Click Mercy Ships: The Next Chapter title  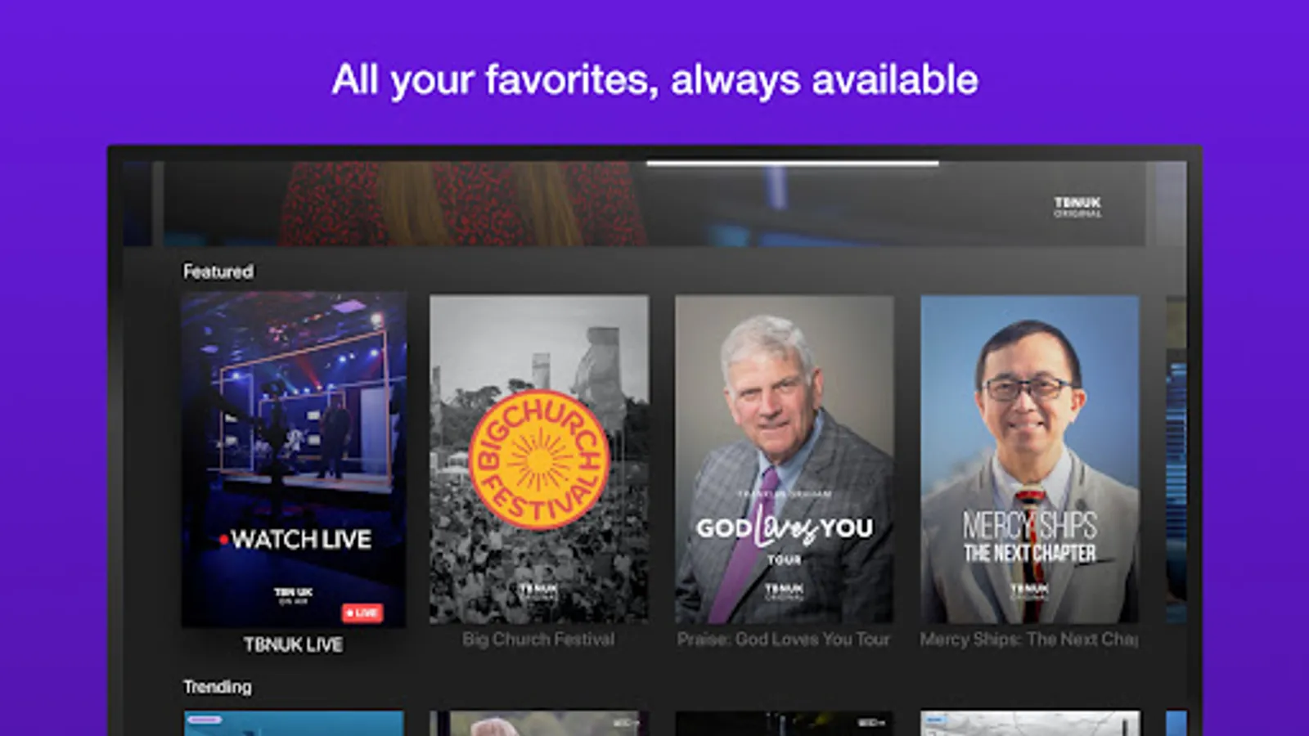pyautogui.click(x=1029, y=640)
